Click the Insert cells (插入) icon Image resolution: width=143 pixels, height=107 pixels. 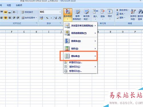pos(95,11)
